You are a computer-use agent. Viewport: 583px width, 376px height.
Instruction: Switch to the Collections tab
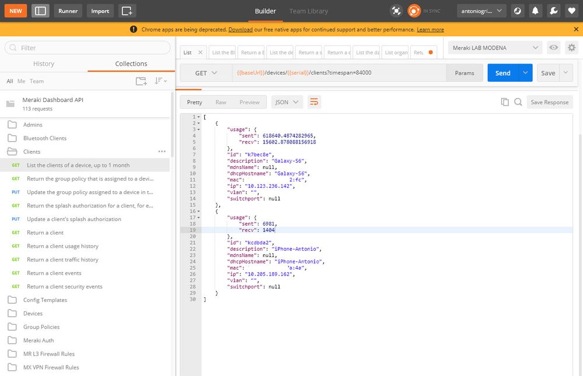[x=131, y=64]
